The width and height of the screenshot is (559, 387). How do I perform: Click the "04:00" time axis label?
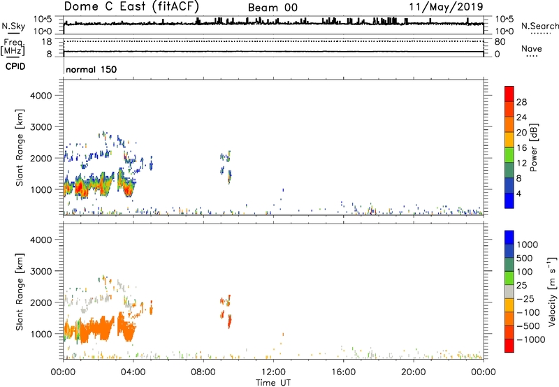coord(133,372)
